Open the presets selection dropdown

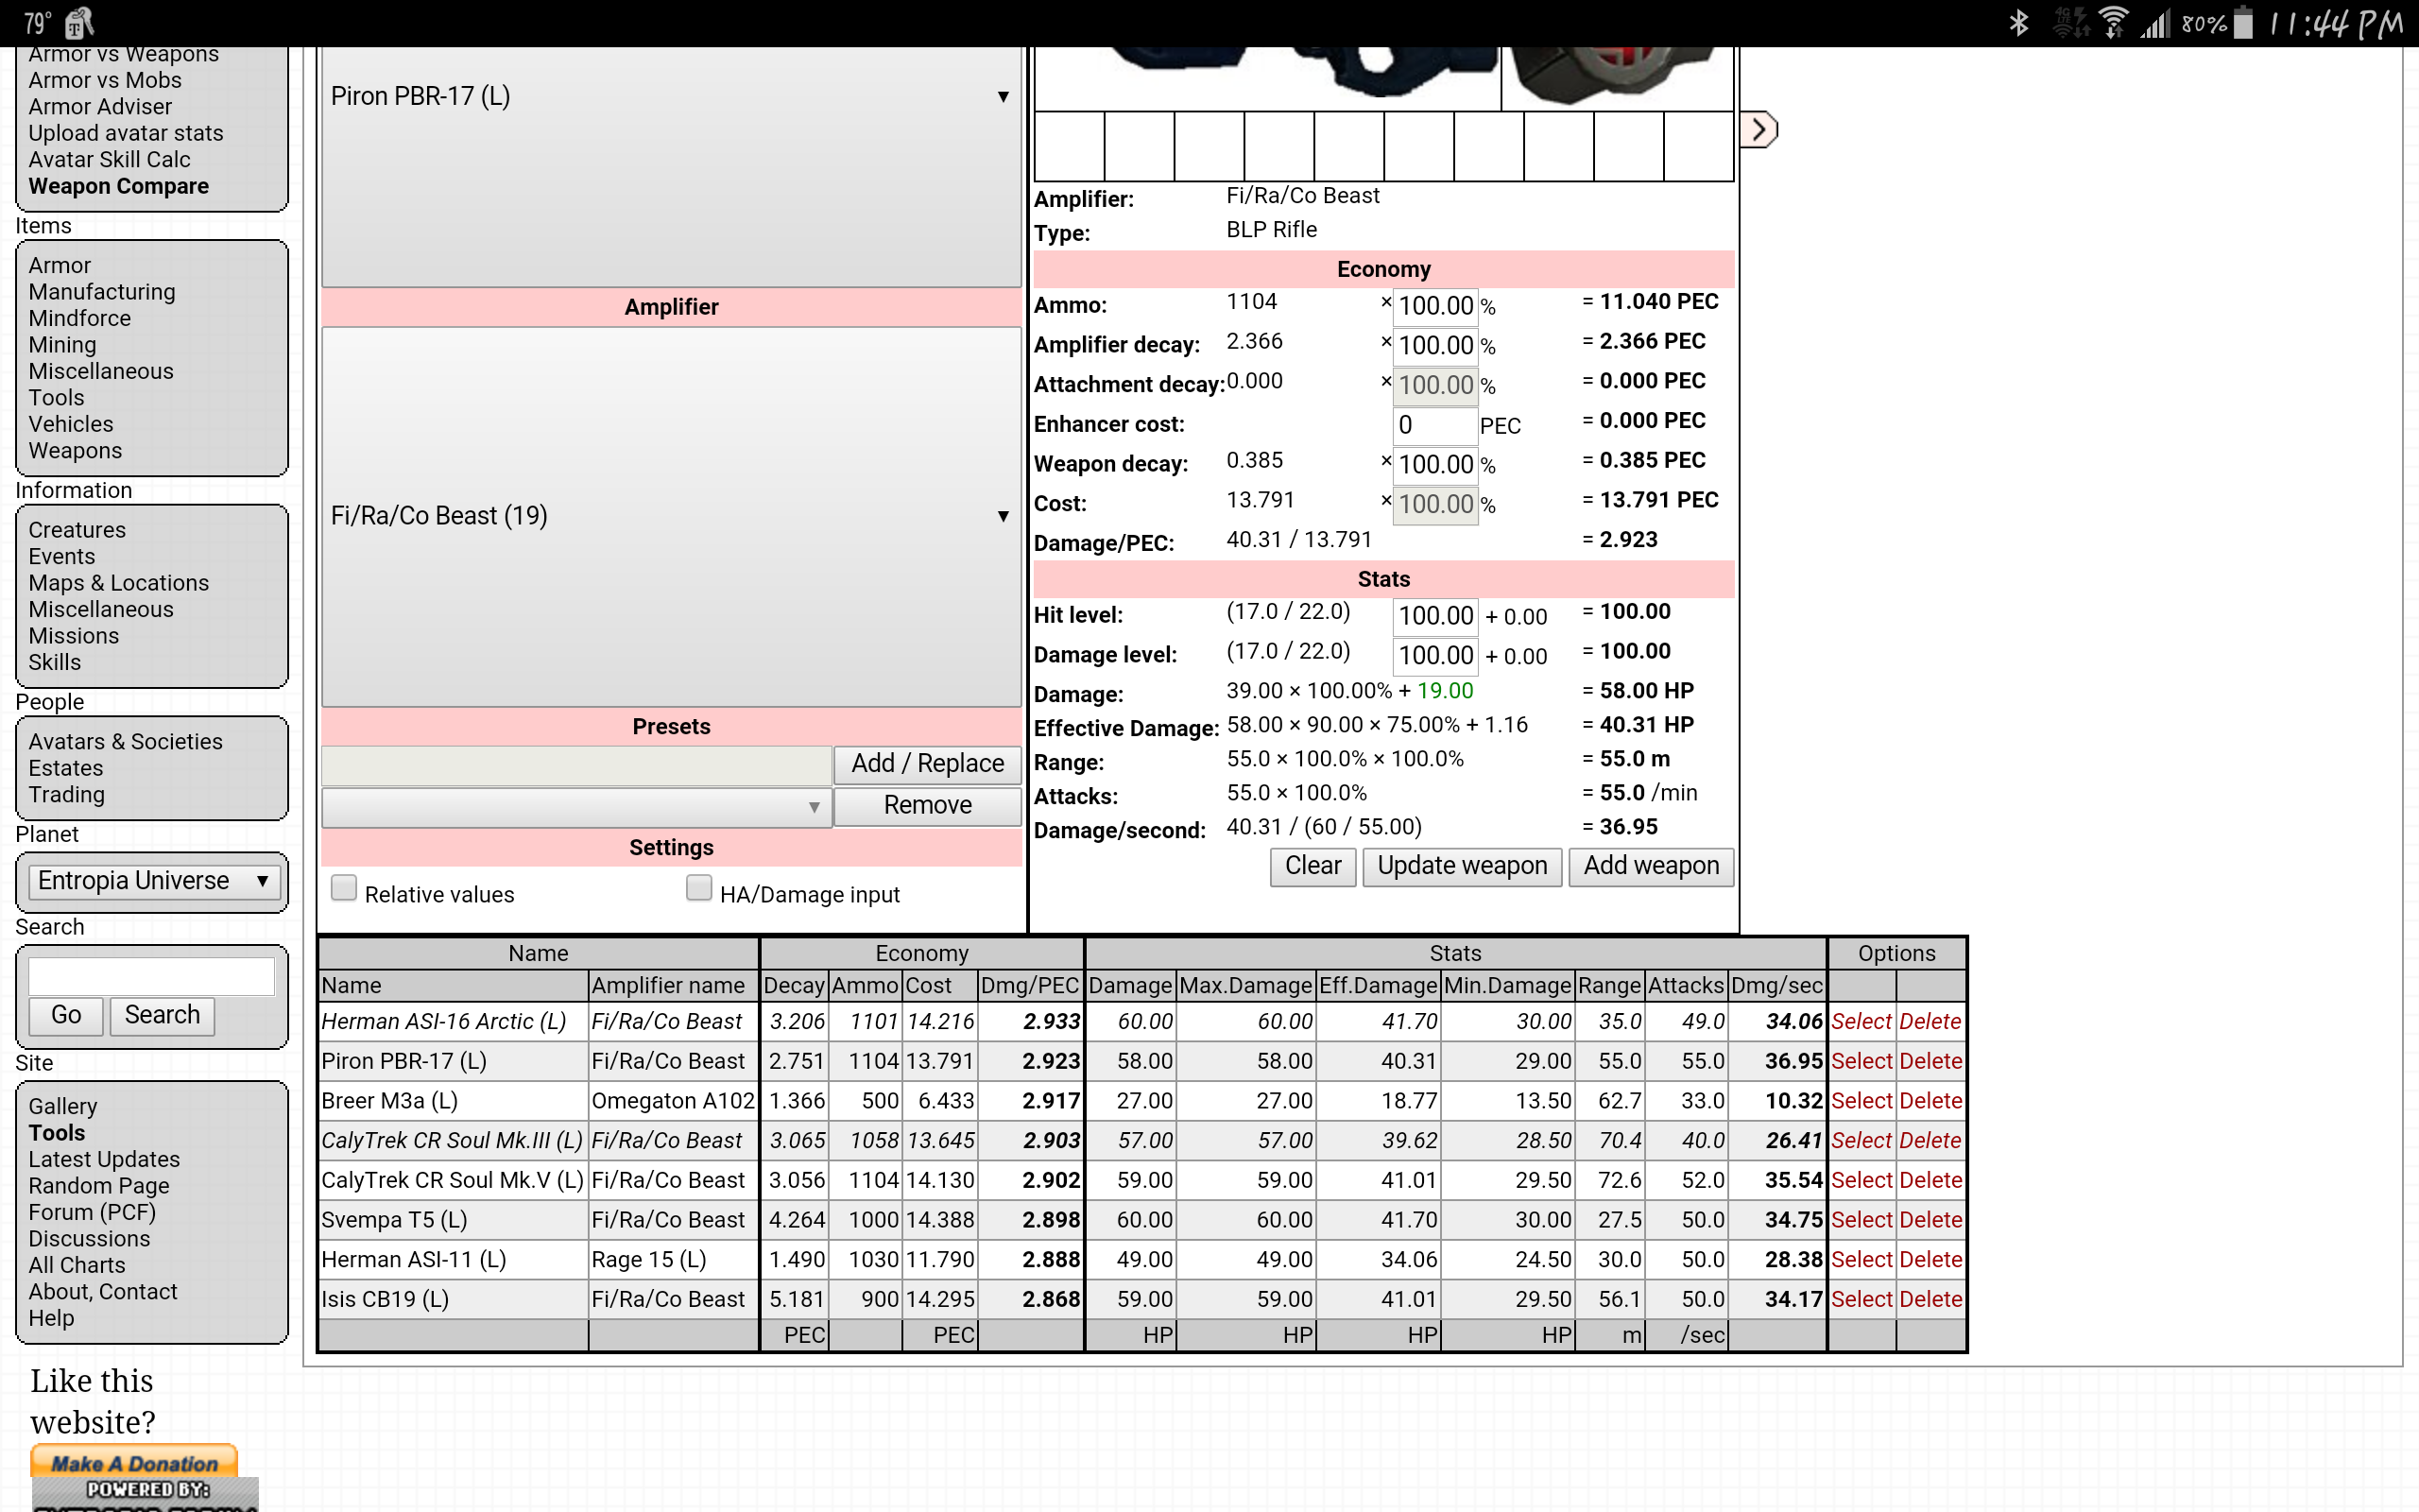point(575,807)
